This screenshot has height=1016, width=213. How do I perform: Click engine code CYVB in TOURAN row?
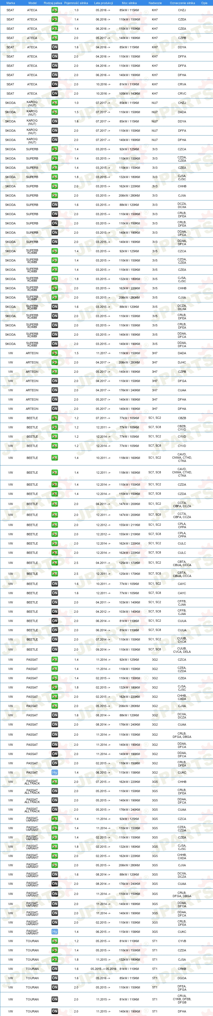pyautogui.click(x=182, y=941)
